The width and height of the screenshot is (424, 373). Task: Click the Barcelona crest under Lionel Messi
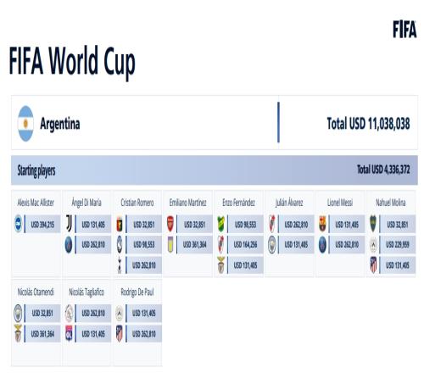(322, 224)
